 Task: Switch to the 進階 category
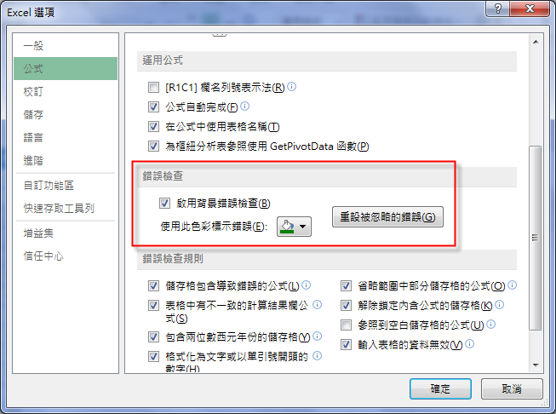click(x=33, y=160)
